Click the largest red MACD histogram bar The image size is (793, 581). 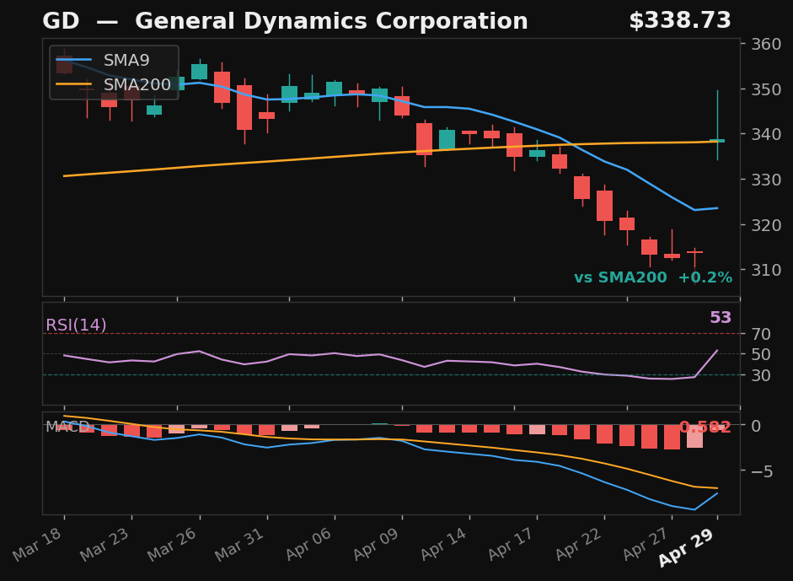[672, 435]
